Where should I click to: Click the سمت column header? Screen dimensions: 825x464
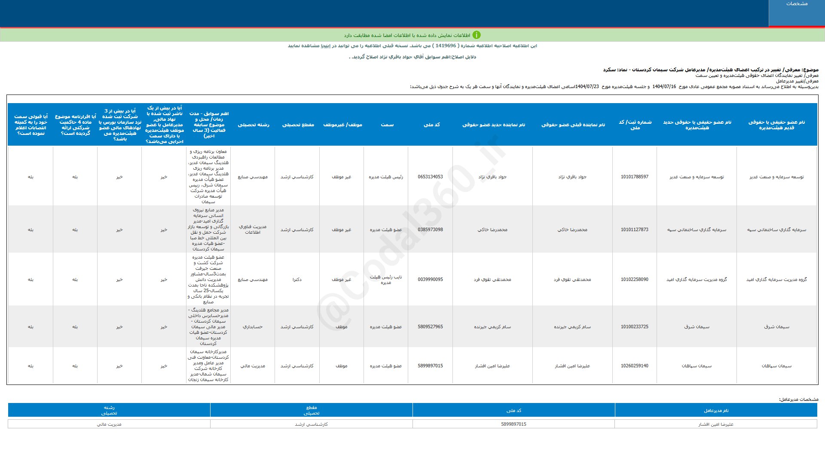click(x=387, y=125)
